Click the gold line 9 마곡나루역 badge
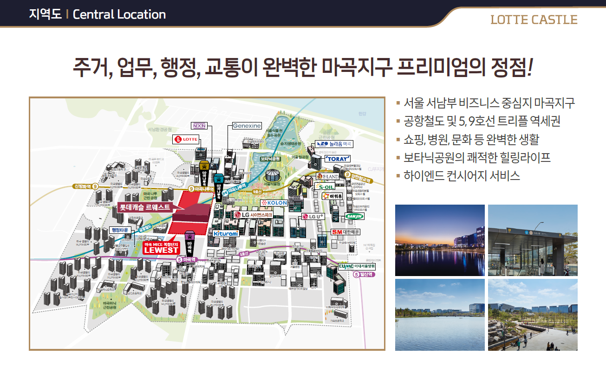 (201, 189)
